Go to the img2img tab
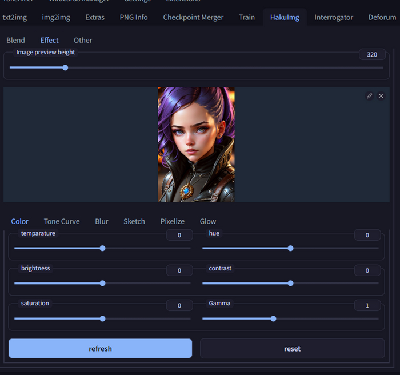Image resolution: width=400 pixels, height=375 pixels. (56, 17)
